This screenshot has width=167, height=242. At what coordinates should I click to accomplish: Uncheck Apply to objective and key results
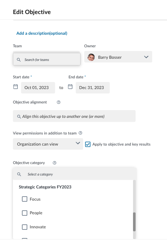point(88,144)
